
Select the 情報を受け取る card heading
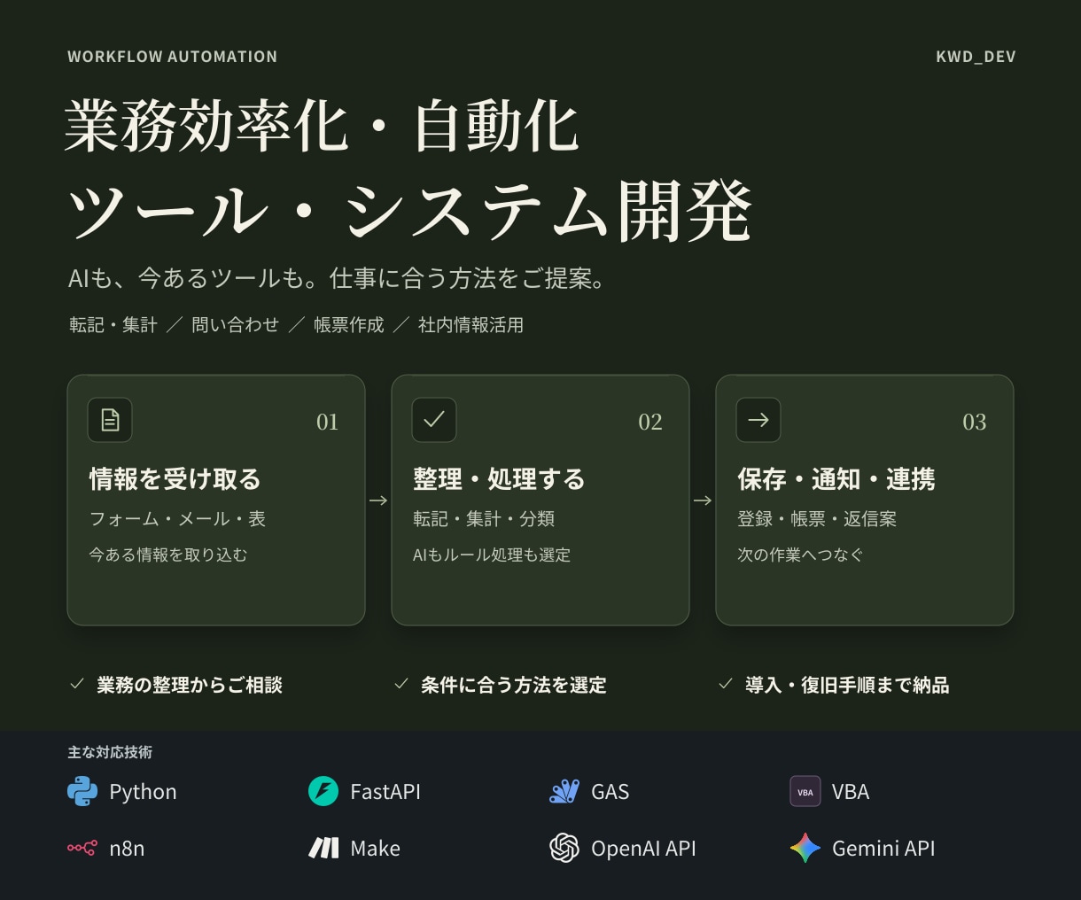(x=175, y=479)
